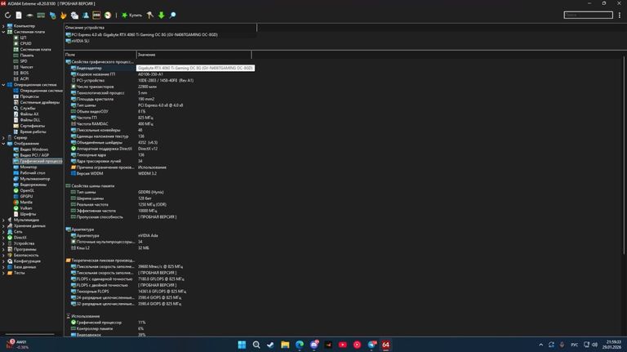
Task: Open Службы in the sidebar tree
Action: (28, 108)
